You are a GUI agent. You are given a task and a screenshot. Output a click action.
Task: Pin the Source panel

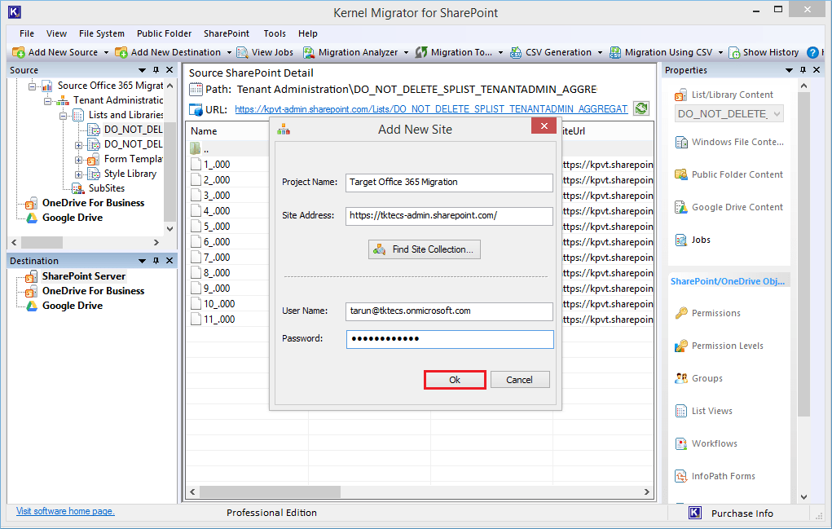point(156,70)
